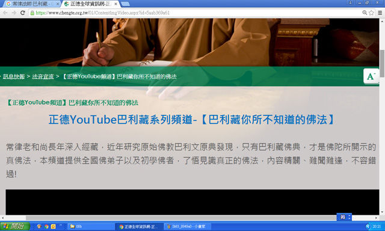
Task: Click the blue title 正德YouTube巴利藏系列頻道
Action: 120,120
